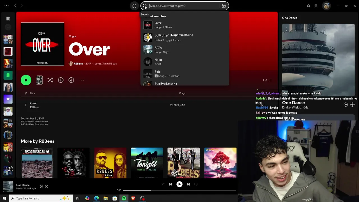Seek using the playback progress bar
This screenshot has height=202, width=359.
179,190
